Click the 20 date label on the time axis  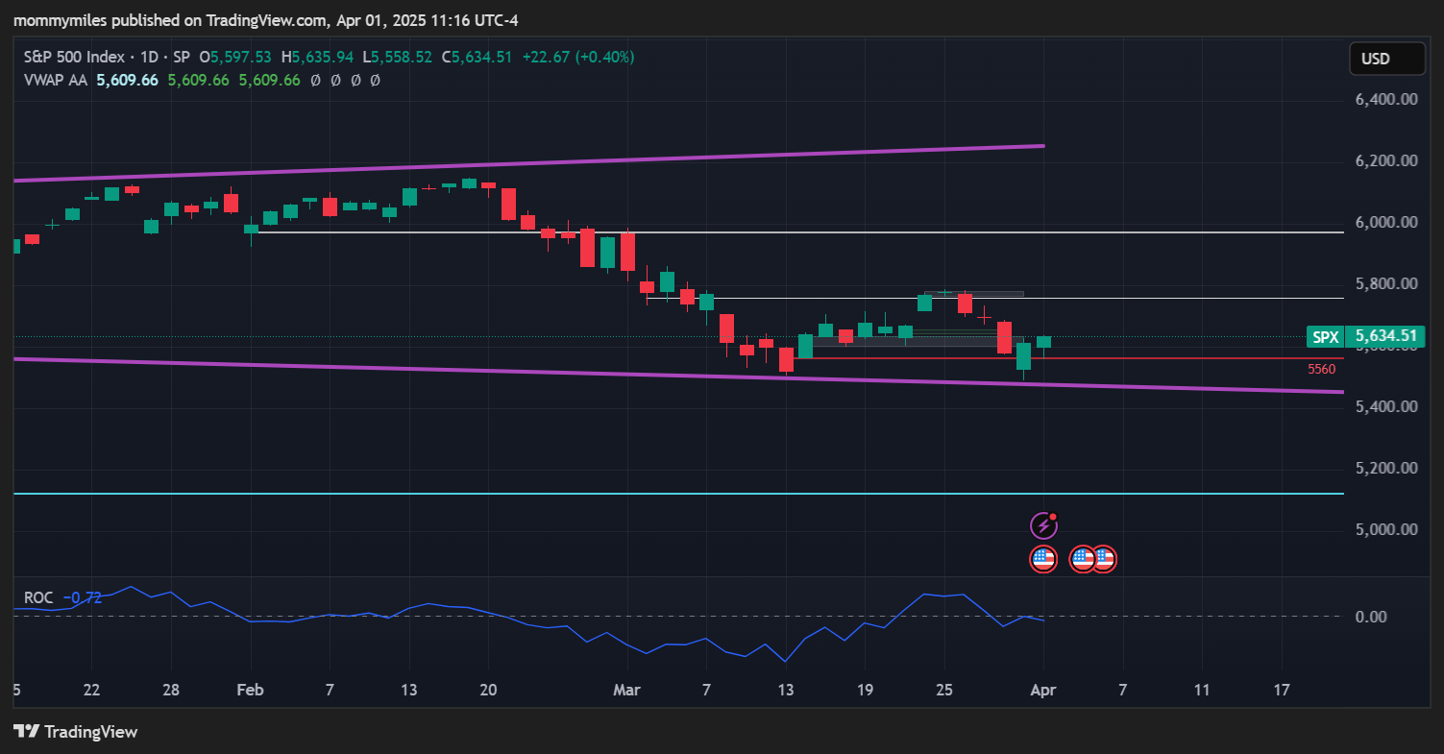(488, 691)
